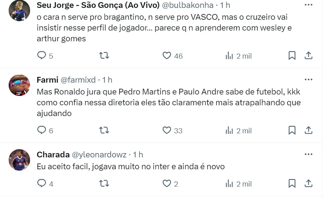View analytics of the Seu Jorge tweet

pos(229,55)
